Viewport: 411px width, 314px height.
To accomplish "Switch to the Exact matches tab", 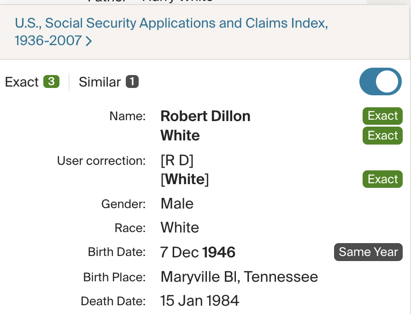I will point(22,82).
